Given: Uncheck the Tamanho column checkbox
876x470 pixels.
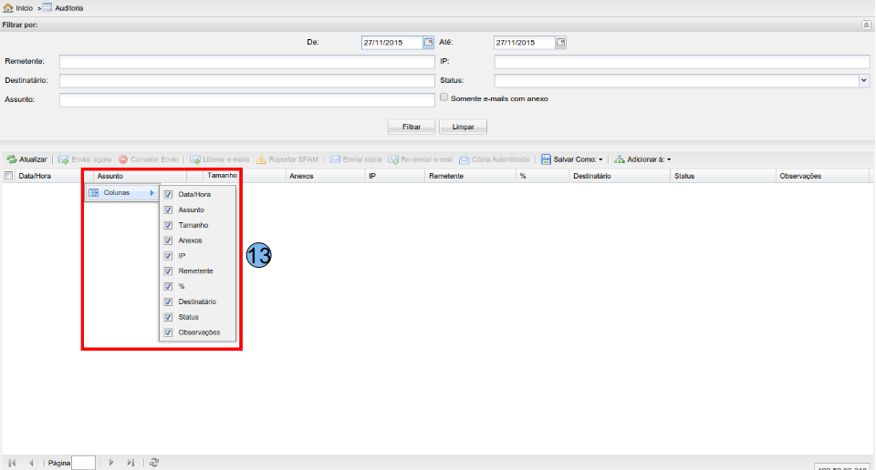Looking at the screenshot, I should [x=168, y=225].
